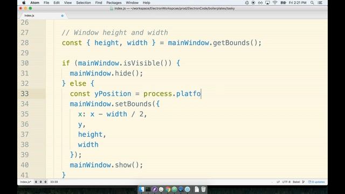Click the battery status icon
345x194 pixels.
pyautogui.click(x=283, y=3)
